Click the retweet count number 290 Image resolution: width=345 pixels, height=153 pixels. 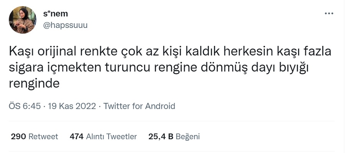coord(18,137)
